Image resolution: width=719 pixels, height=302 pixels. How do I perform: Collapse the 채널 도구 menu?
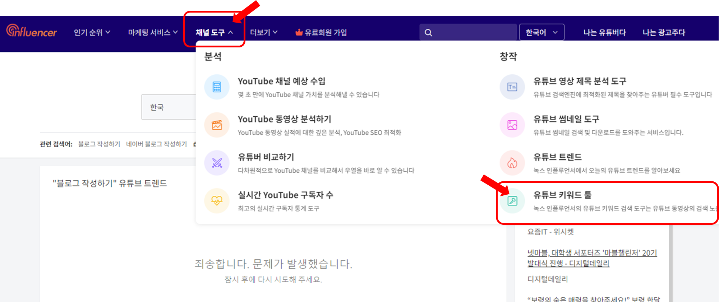pos(214,32)
